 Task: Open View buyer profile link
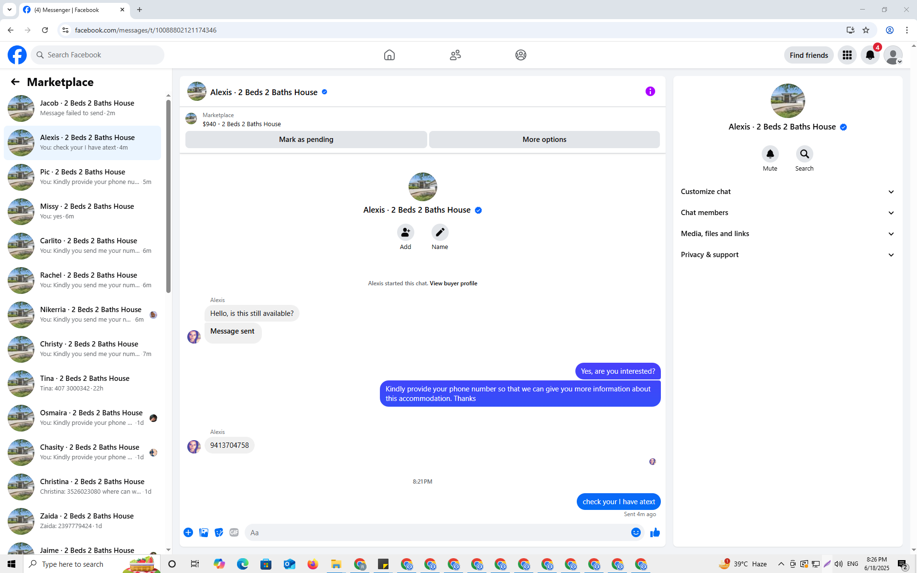(453, 283)
